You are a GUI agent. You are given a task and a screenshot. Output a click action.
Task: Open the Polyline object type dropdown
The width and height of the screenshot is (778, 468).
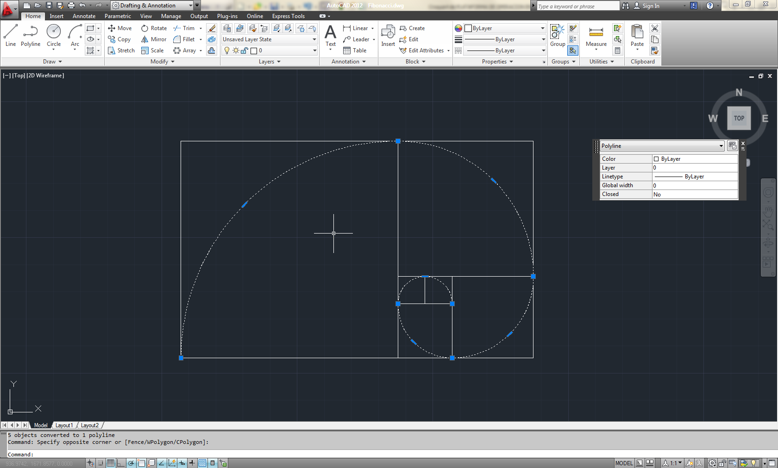click(662, 146)
